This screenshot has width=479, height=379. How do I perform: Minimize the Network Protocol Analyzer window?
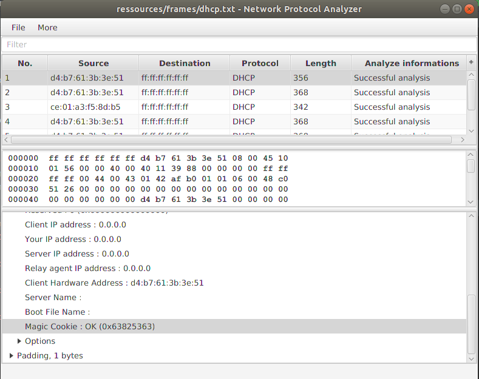(x=445, y=9)
